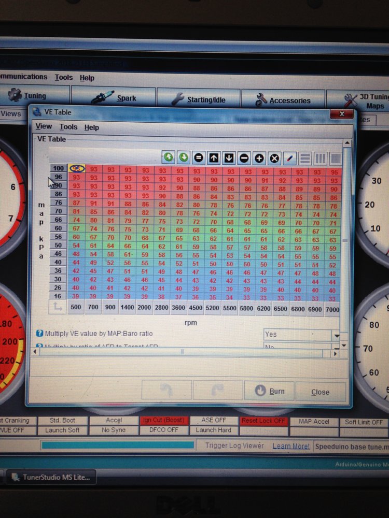Click the interpolate pencil icon
This screenshot has width=389, height=518.
click(x=290, y=159)
